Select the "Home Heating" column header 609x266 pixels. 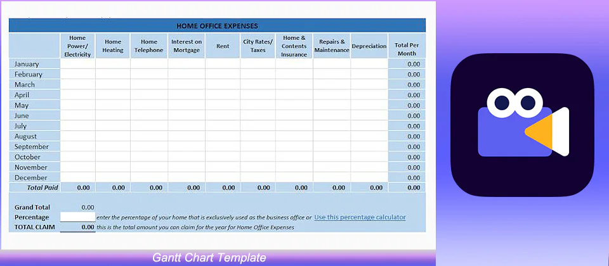[x=113, y=46]
